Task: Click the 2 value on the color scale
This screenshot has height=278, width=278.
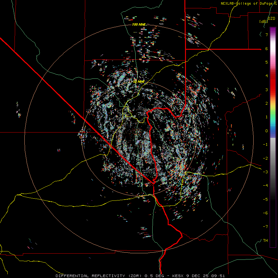Action: (x=267, y=103)
